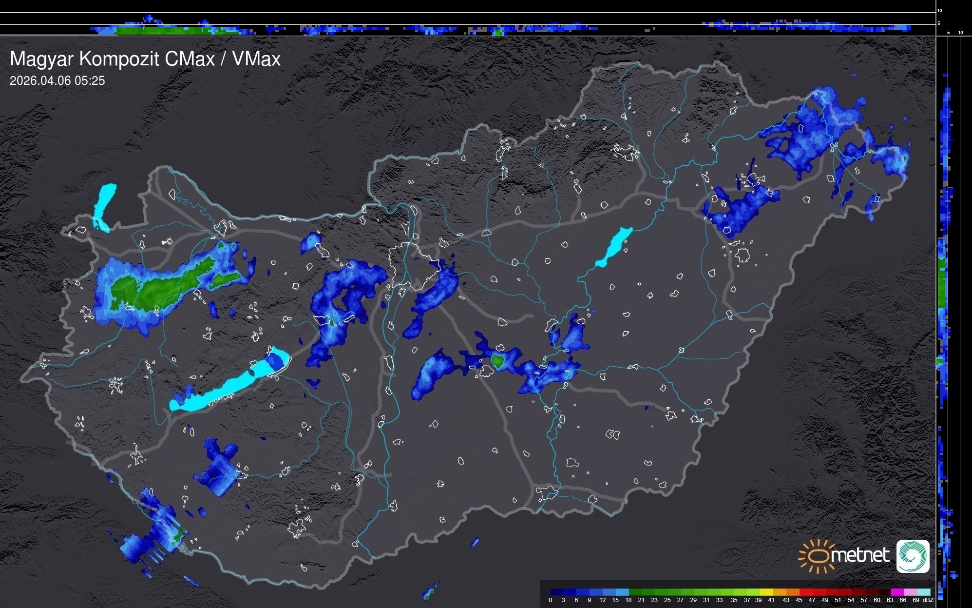
Task: Select the orange 43 dBZ legend swatch
Action: click(792, 592)
